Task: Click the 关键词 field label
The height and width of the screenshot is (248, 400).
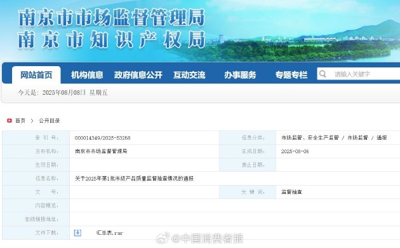Action: pyautogui.click(x=253, y=192)
